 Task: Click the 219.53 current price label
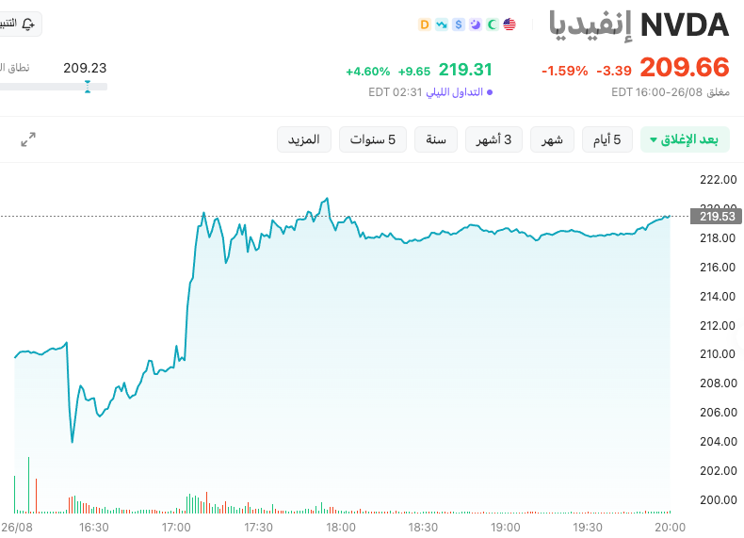coord(717,217)
